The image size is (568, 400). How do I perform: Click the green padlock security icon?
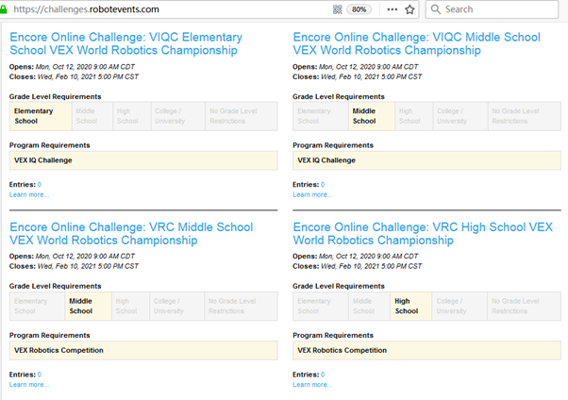3,9
